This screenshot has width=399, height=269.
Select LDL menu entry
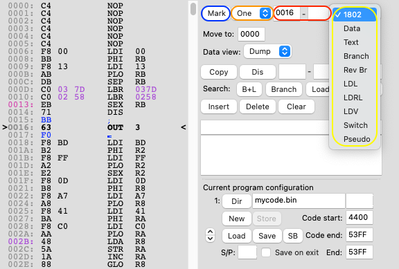pos(354,84)
